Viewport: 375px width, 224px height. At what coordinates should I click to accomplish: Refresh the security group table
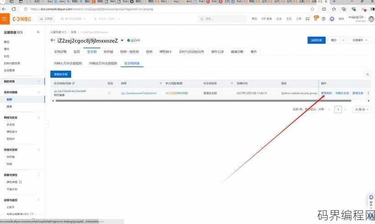pos(368,75)
